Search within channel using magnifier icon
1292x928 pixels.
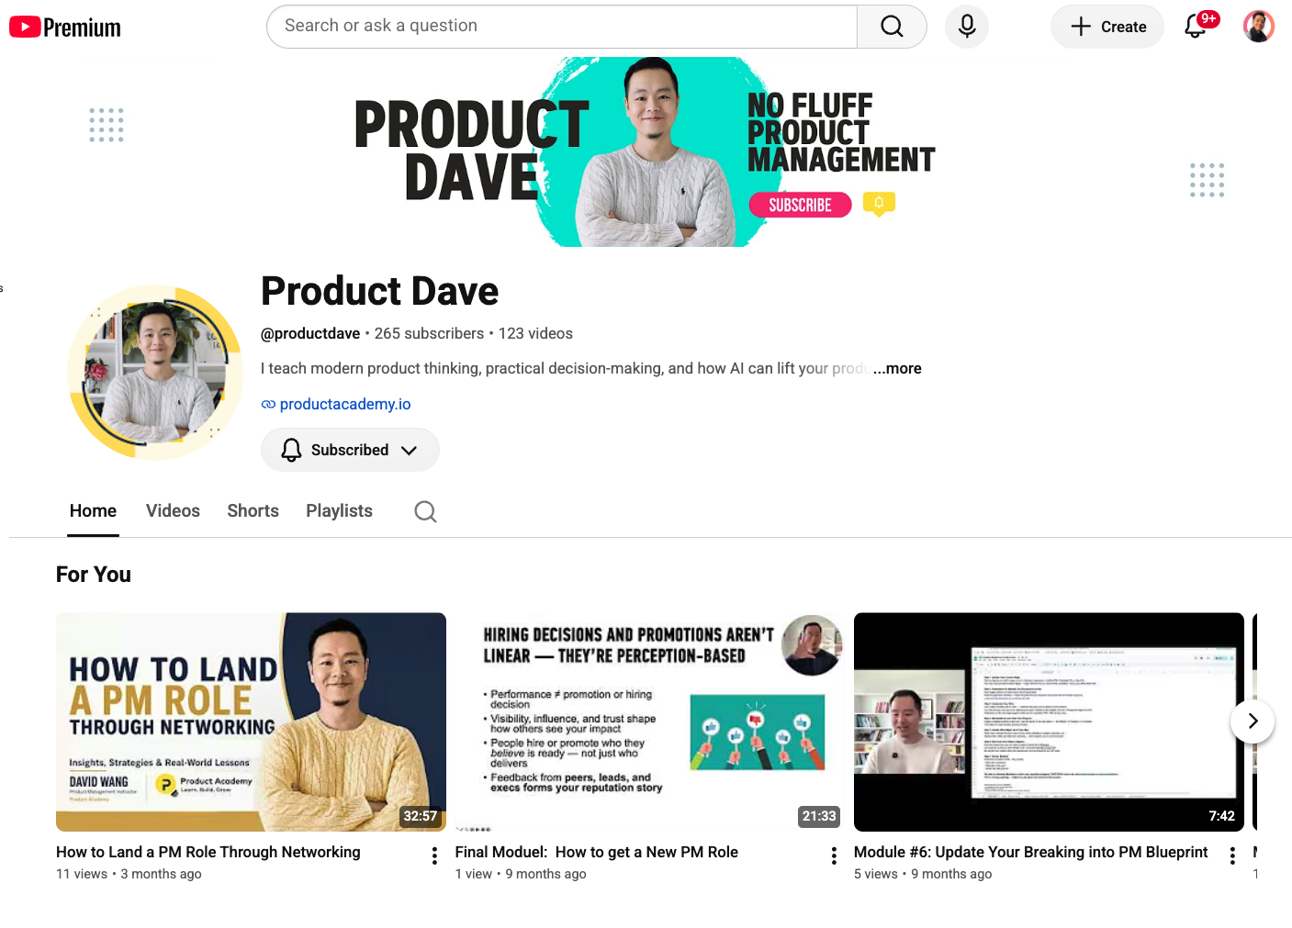425,511
